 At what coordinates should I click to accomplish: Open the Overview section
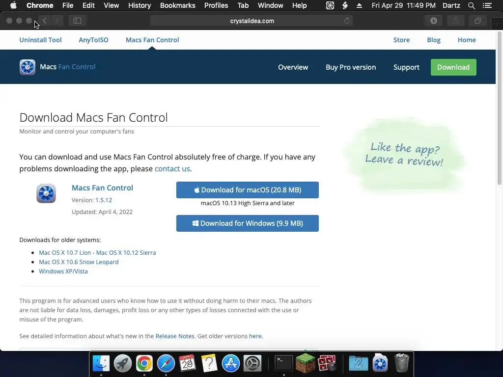pos(293,67)
